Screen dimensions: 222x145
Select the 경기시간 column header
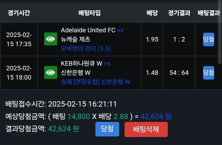click(x=19, y=13)
